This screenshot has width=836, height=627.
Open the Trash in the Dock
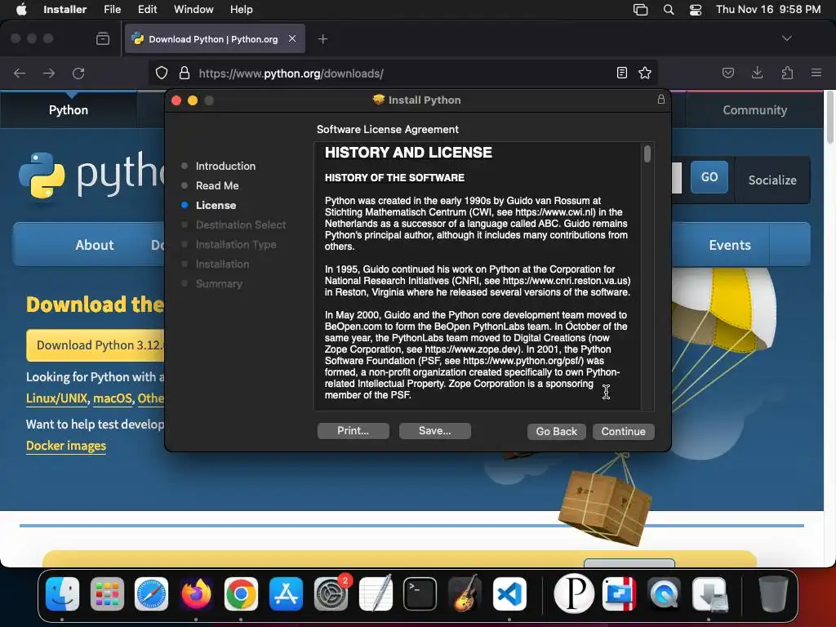coord(773,594)
